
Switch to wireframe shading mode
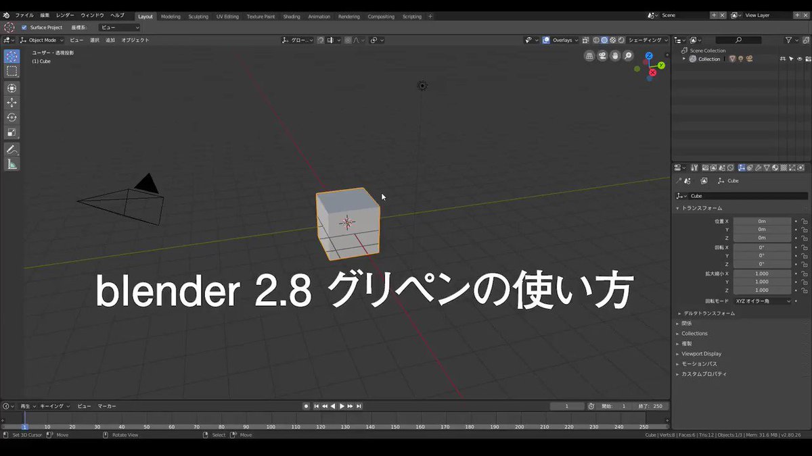[596, 41]
